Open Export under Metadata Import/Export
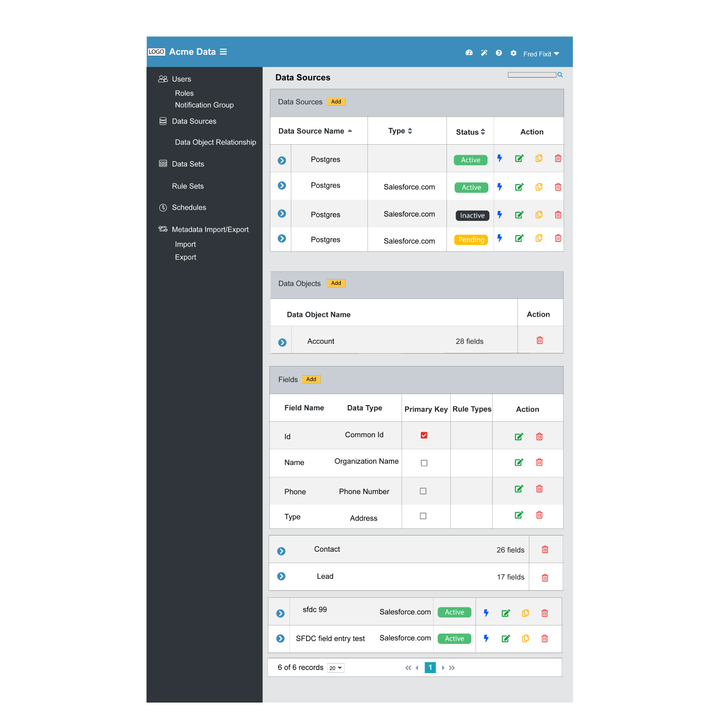The height and width of the screenshot is (714, 714). (185, 257)
